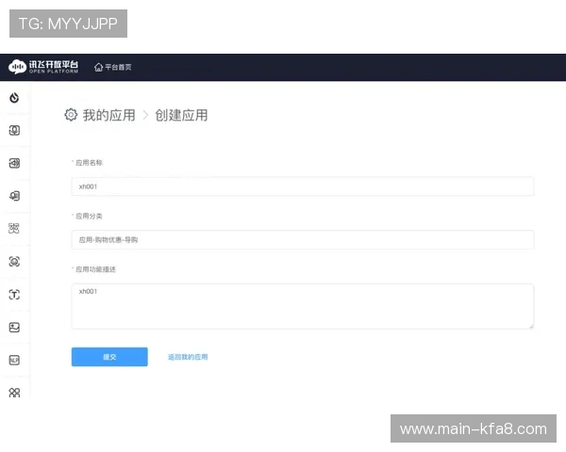Click the 应用分类 field label

[x=89, y=216]
